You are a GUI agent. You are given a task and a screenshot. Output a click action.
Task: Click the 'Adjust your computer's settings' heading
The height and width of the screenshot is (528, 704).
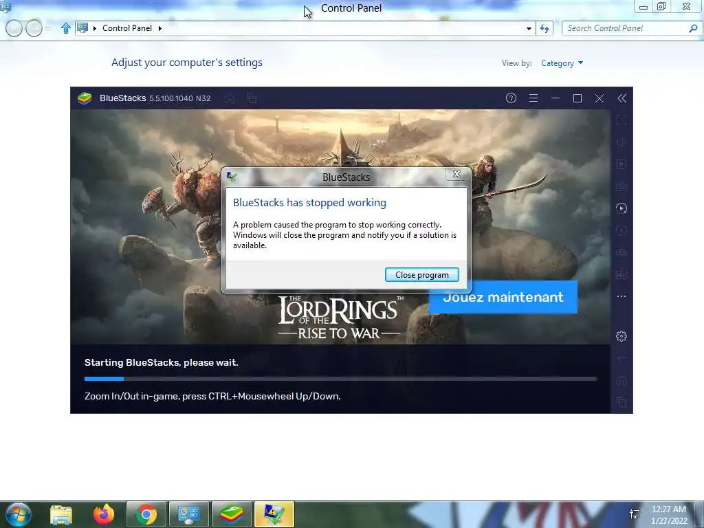(187, 63)
